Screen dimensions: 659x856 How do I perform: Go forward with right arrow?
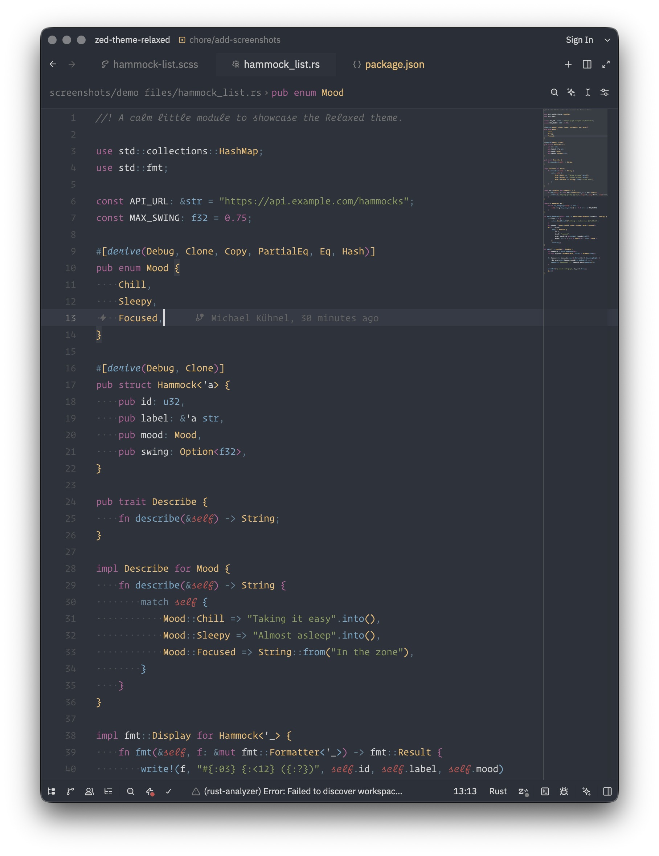(x=72, y=64)
